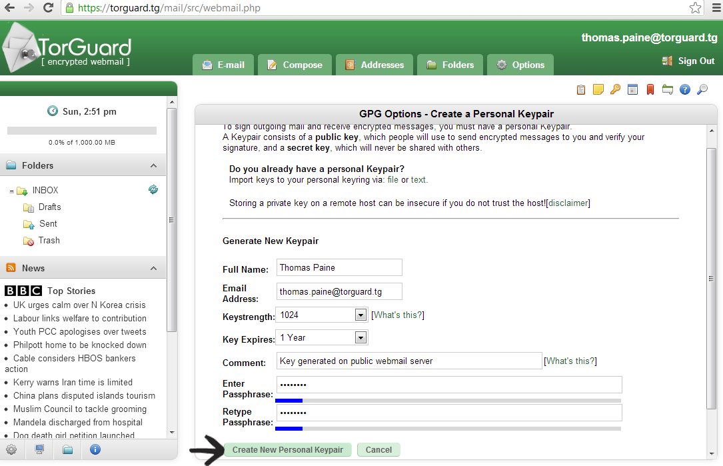The width and height of the screenshot is (723, 466).
Task: Click the Sign Out link
Action: [x=696, y=61]
